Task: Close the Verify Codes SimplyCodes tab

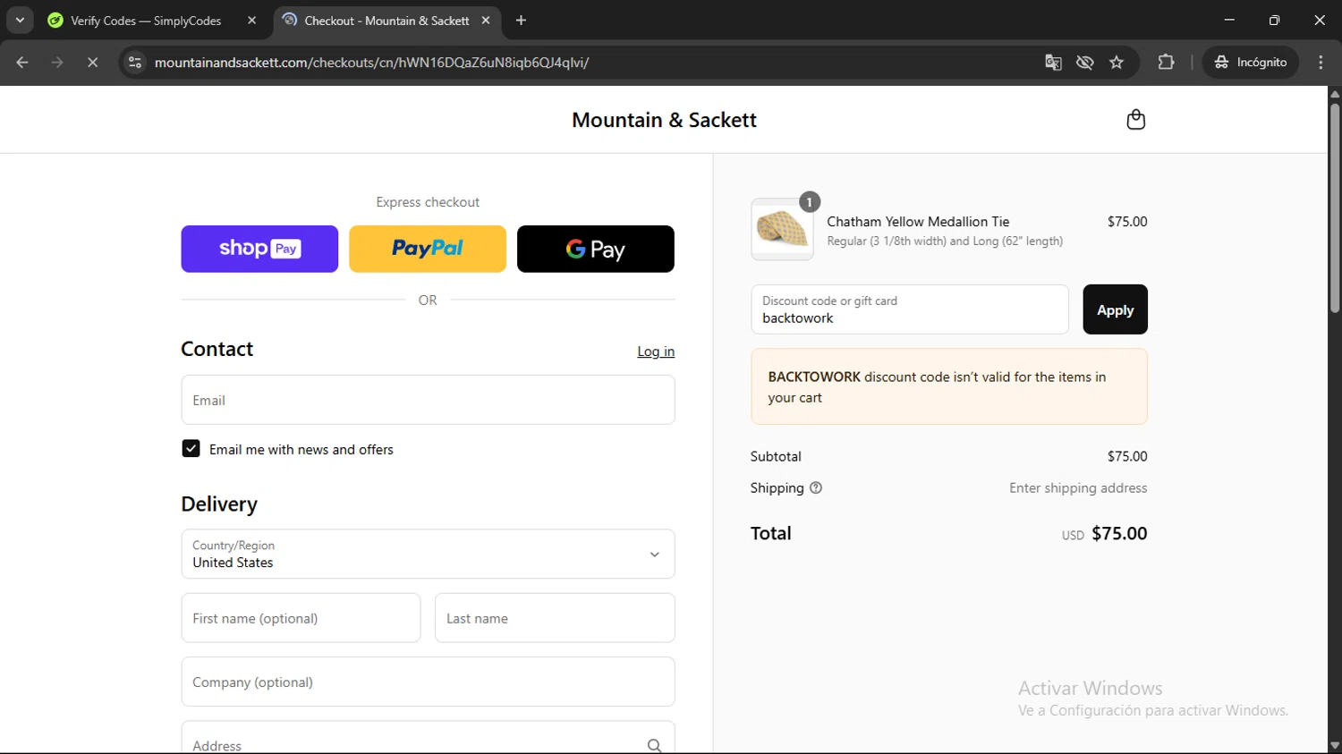Action: [251, 20]
